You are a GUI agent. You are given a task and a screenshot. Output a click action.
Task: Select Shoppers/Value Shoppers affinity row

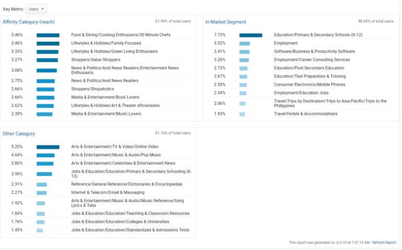[95, 60]
